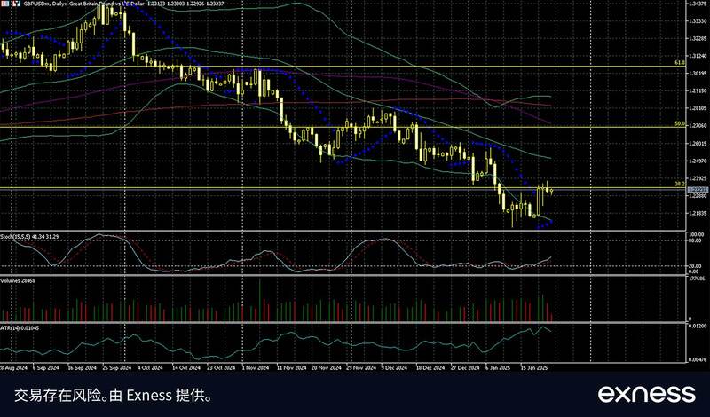Click the Stochastic 100.00 scale label
The width and height of the screenshot is (710, 417).
696,234
